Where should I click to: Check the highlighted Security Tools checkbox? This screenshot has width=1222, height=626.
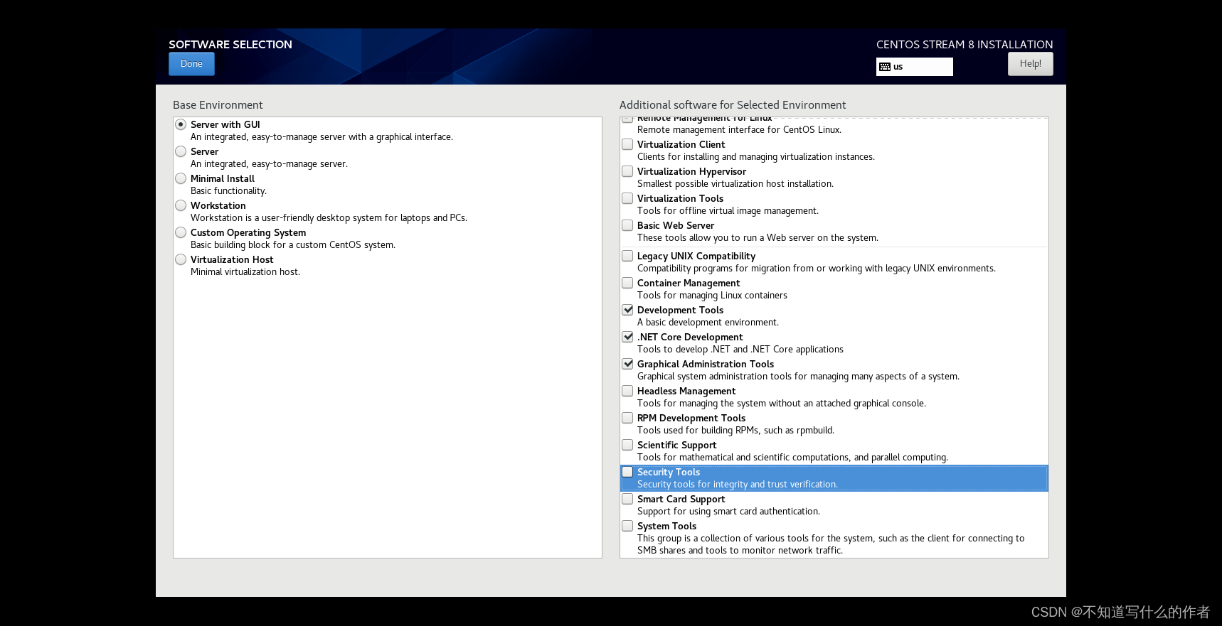click(627, 472)
